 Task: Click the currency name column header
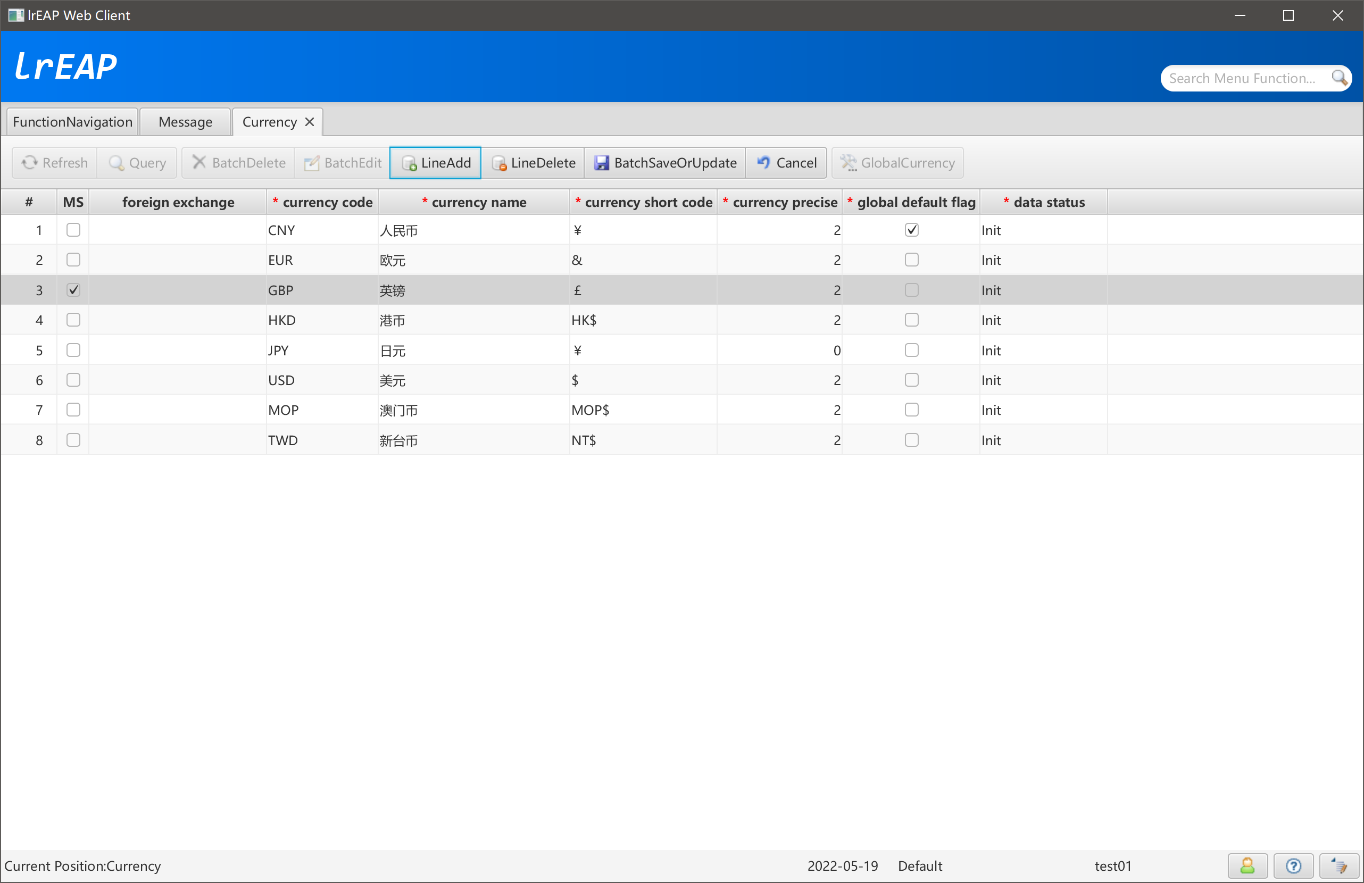[473, 202]
